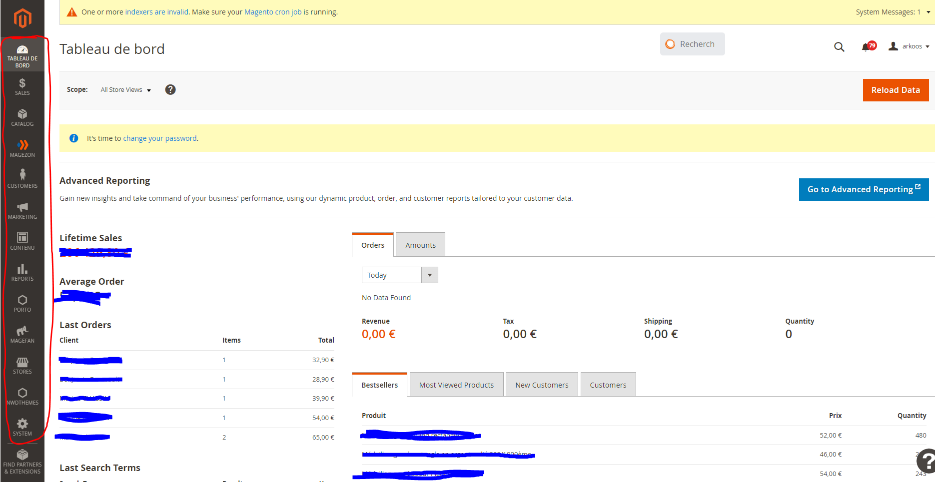Open the Marketing sidebar section
Image resolution: width=935 pixels, height=482 pixels.
pos(22,210)
